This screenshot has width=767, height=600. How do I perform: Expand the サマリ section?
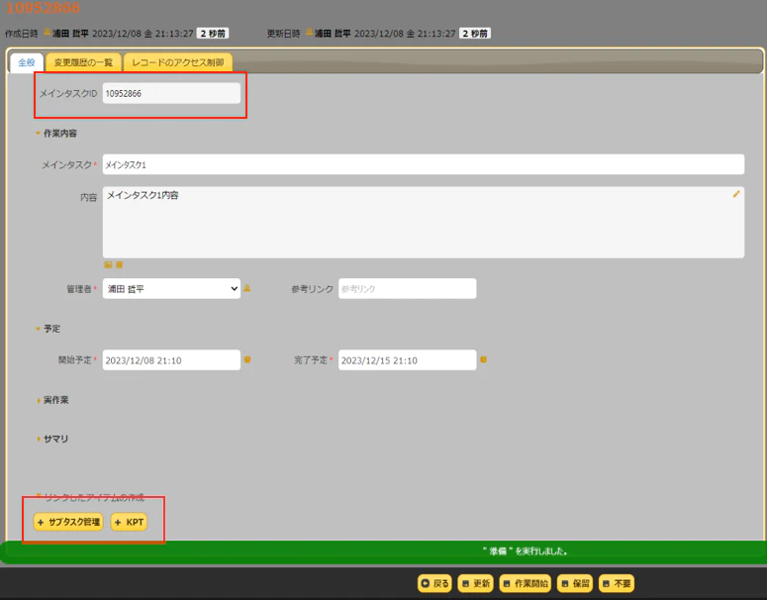52,439
